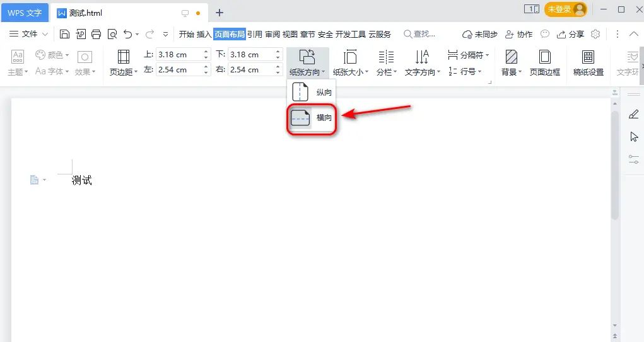Increase the bottom margin 下 stepper up
The height and width of the screenshot is (342, 644).
click(x=278, y=52)
